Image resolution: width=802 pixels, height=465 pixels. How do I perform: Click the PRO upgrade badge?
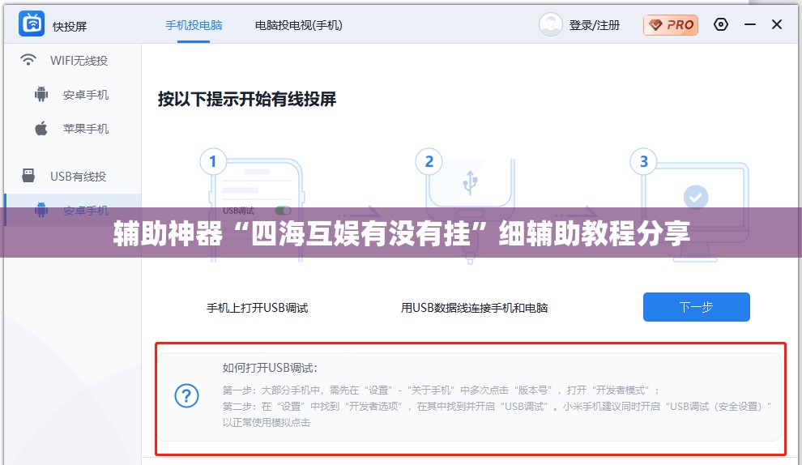point(671,24)
